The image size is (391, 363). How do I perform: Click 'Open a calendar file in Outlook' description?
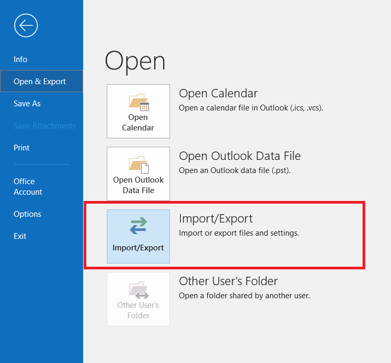(251, 108)
